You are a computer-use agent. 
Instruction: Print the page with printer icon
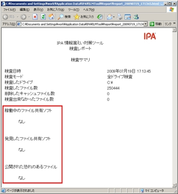[119, 17]
